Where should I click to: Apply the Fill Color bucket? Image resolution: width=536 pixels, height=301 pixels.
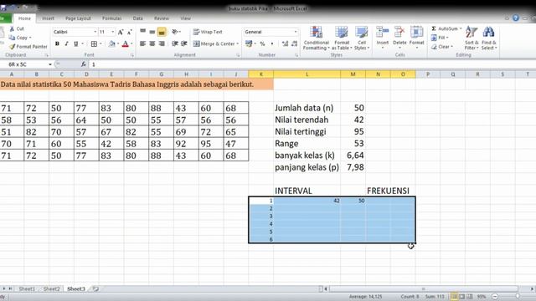[x=111, y=43]
